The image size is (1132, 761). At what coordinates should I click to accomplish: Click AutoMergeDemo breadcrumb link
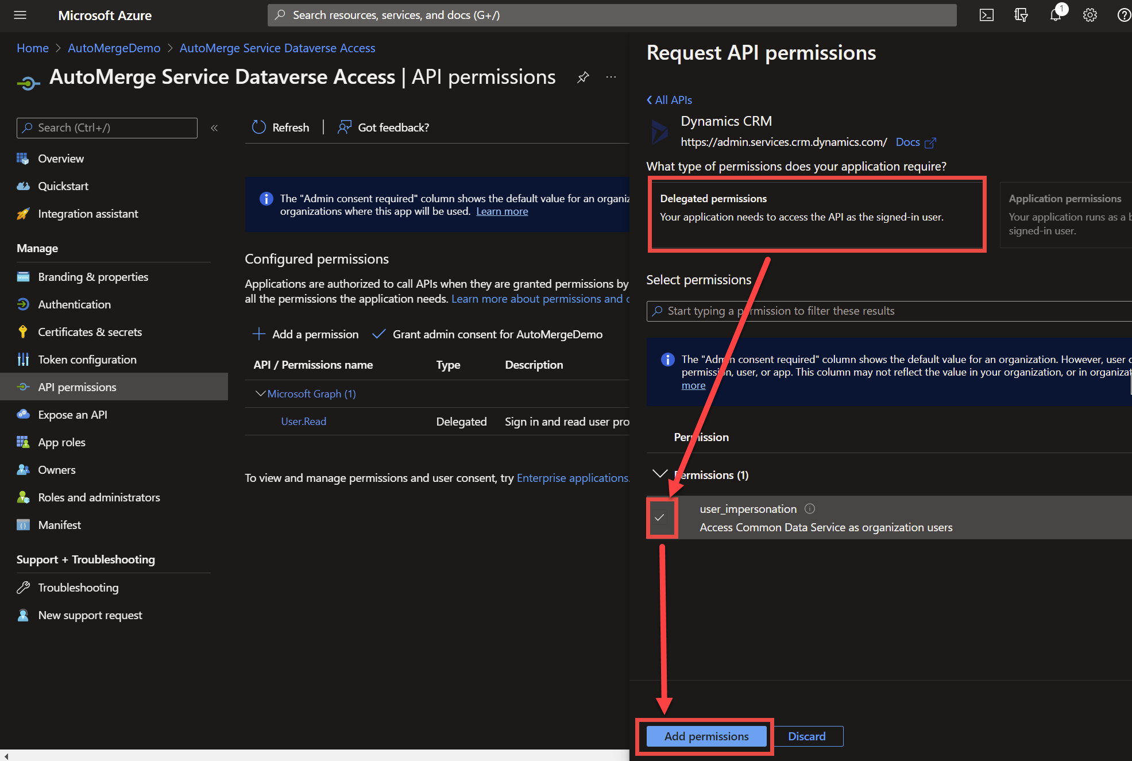pyautogui.click(x=114, y=48)
